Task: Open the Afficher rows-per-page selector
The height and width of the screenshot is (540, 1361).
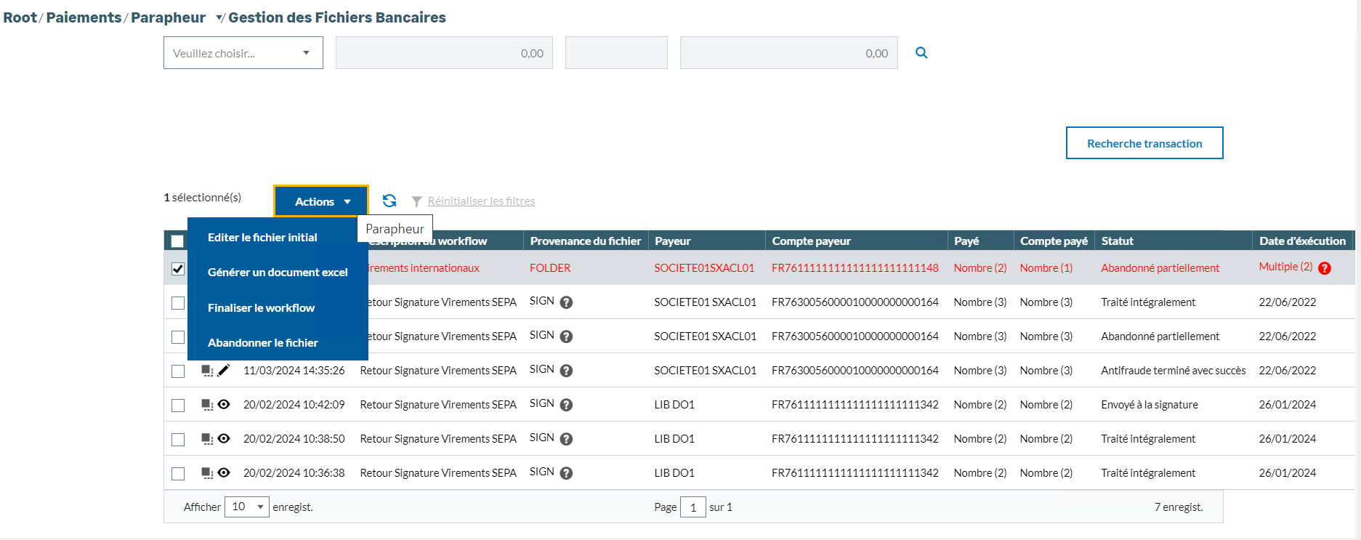Action: (x=247, y=507)
